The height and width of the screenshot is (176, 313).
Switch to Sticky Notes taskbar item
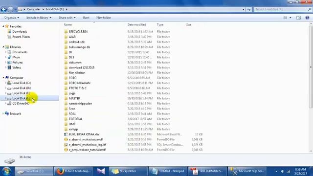click(x=128, y=171)
